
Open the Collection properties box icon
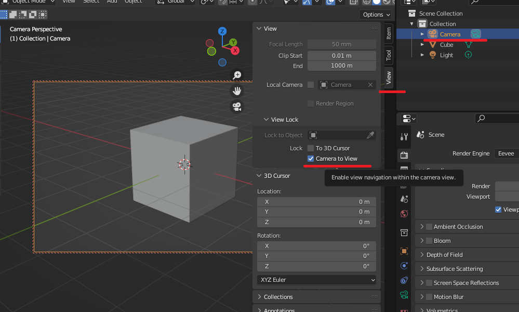[x=404, y=233]
